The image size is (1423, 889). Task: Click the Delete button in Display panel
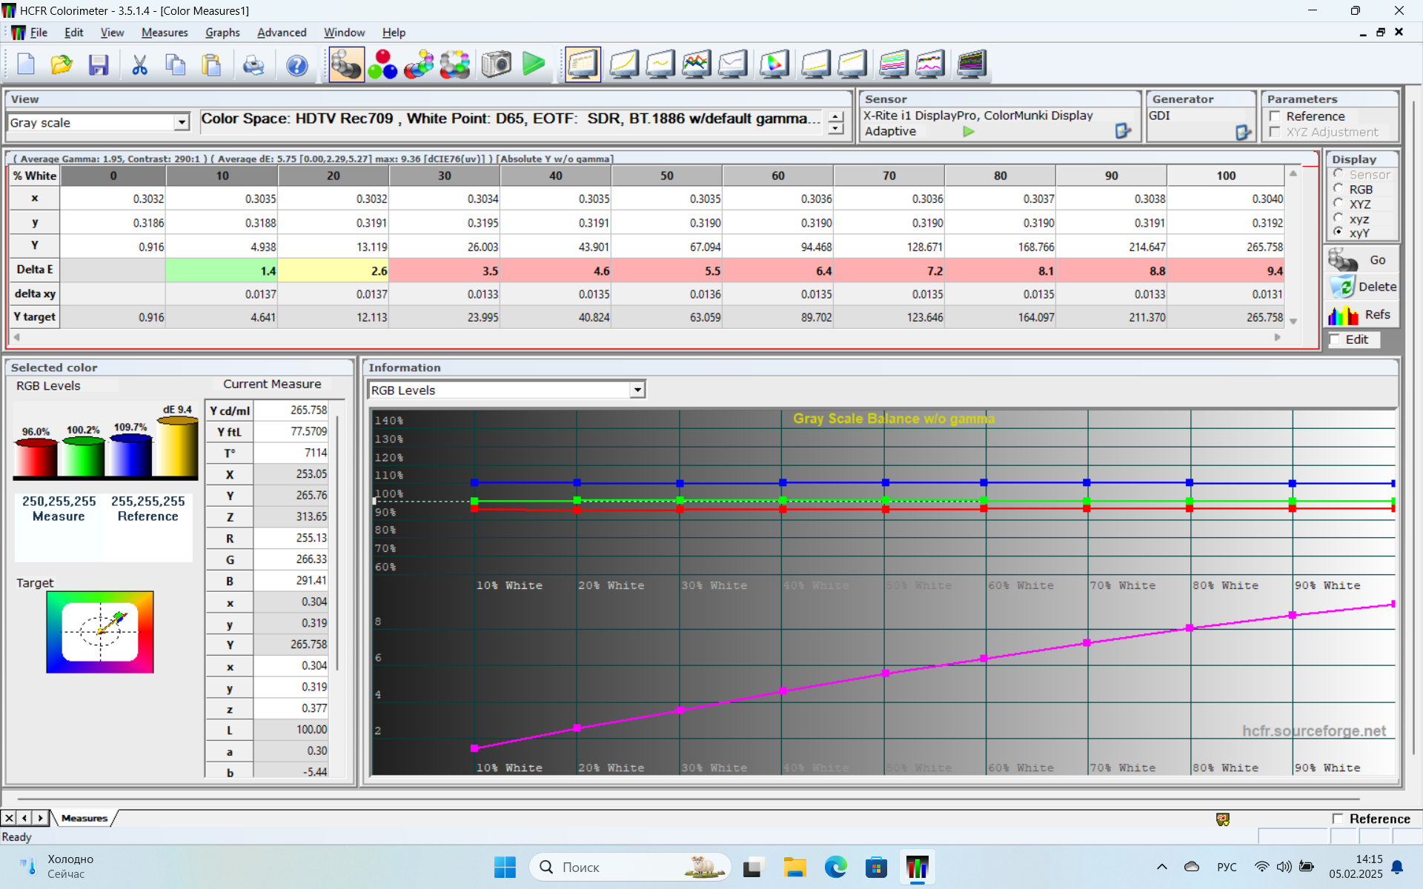point(1362,287)
